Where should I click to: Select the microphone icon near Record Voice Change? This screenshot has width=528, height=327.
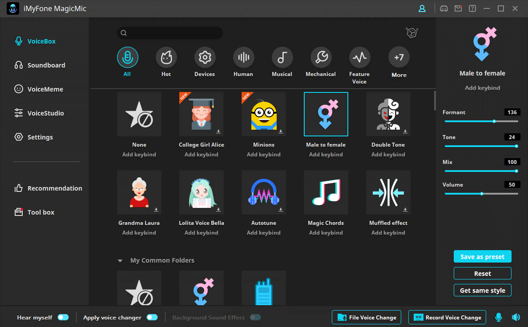(499, 317)
